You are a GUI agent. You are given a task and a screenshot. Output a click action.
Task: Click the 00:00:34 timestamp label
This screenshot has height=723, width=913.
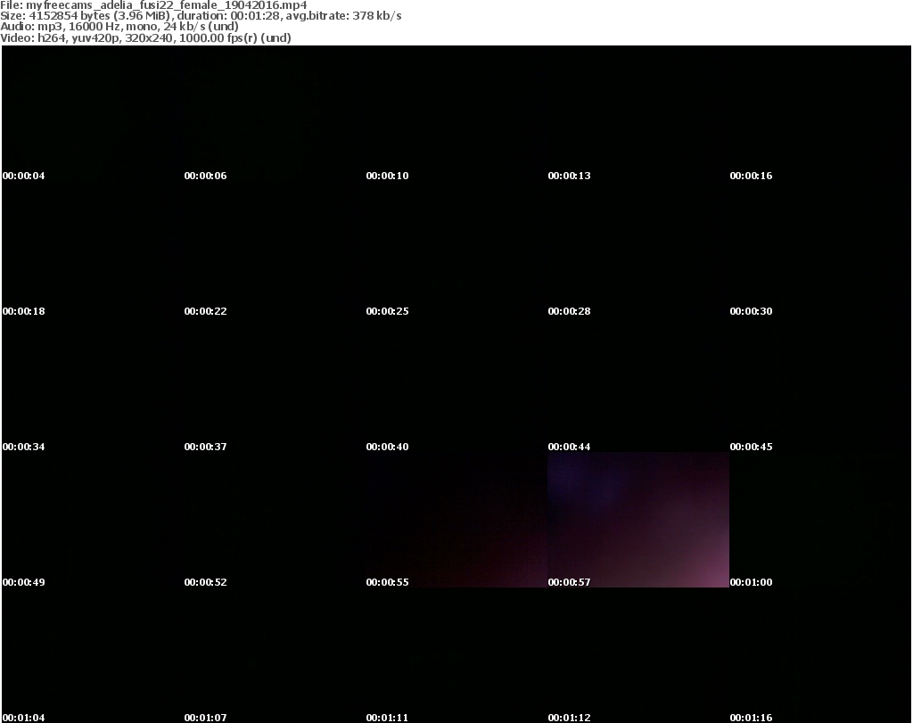23,447
